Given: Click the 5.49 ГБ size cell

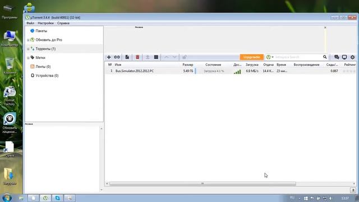Looking at the screenshot, I should (x=188, y=71).
